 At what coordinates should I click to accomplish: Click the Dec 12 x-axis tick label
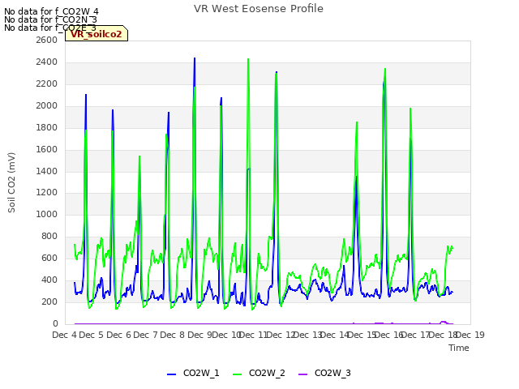pyautogui.click(x=281, y=335)
